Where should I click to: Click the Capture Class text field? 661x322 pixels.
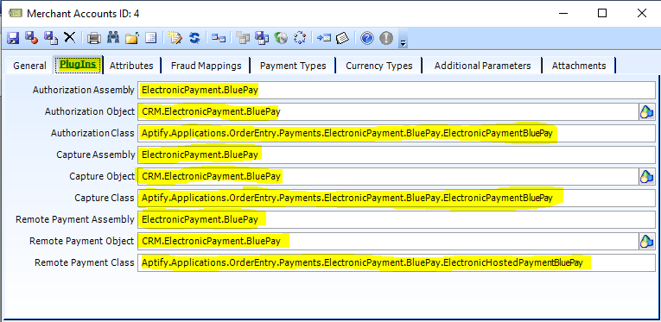pos(397,198)
